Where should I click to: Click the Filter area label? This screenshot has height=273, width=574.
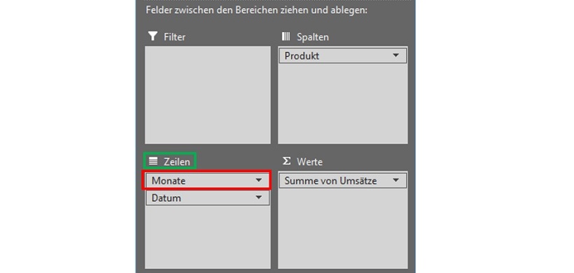click(174, 37)
